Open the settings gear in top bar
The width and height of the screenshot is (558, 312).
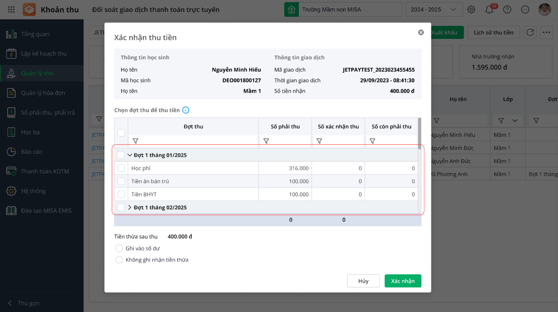click(x=471, y=10)
